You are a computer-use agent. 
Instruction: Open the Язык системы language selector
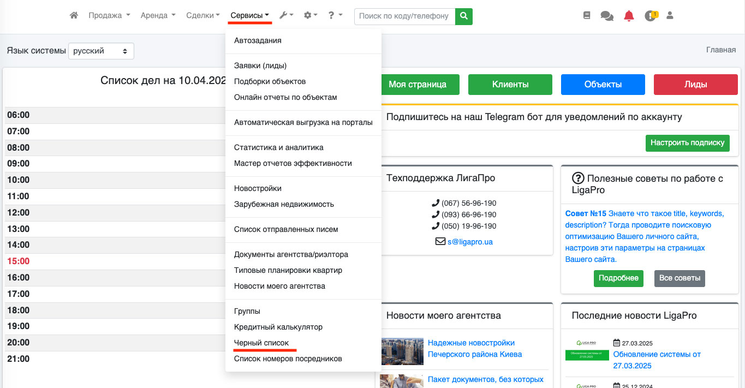click(x=101, y=51)
